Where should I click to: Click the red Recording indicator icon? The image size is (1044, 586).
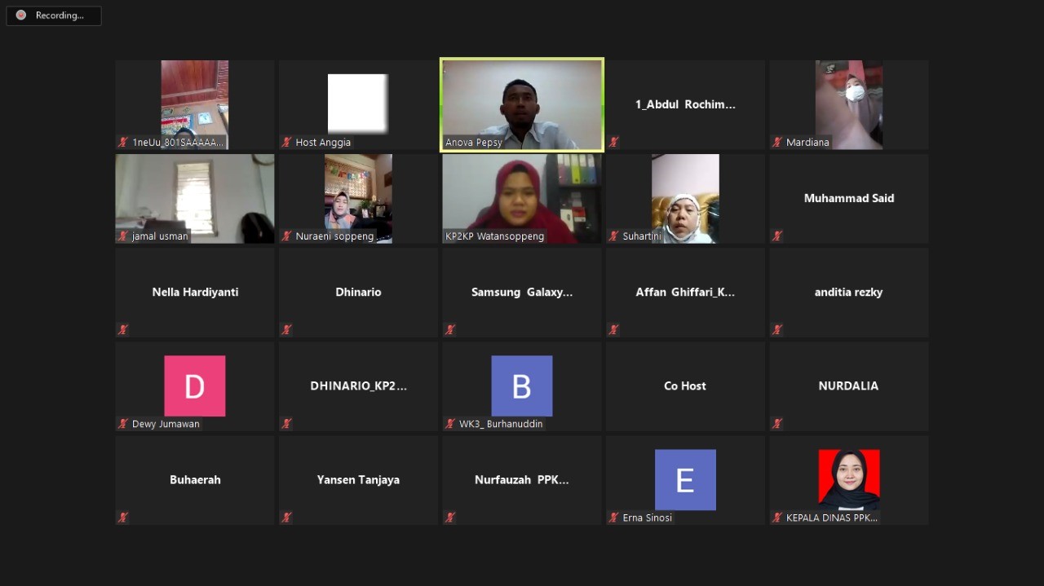[x=21, y=15]
